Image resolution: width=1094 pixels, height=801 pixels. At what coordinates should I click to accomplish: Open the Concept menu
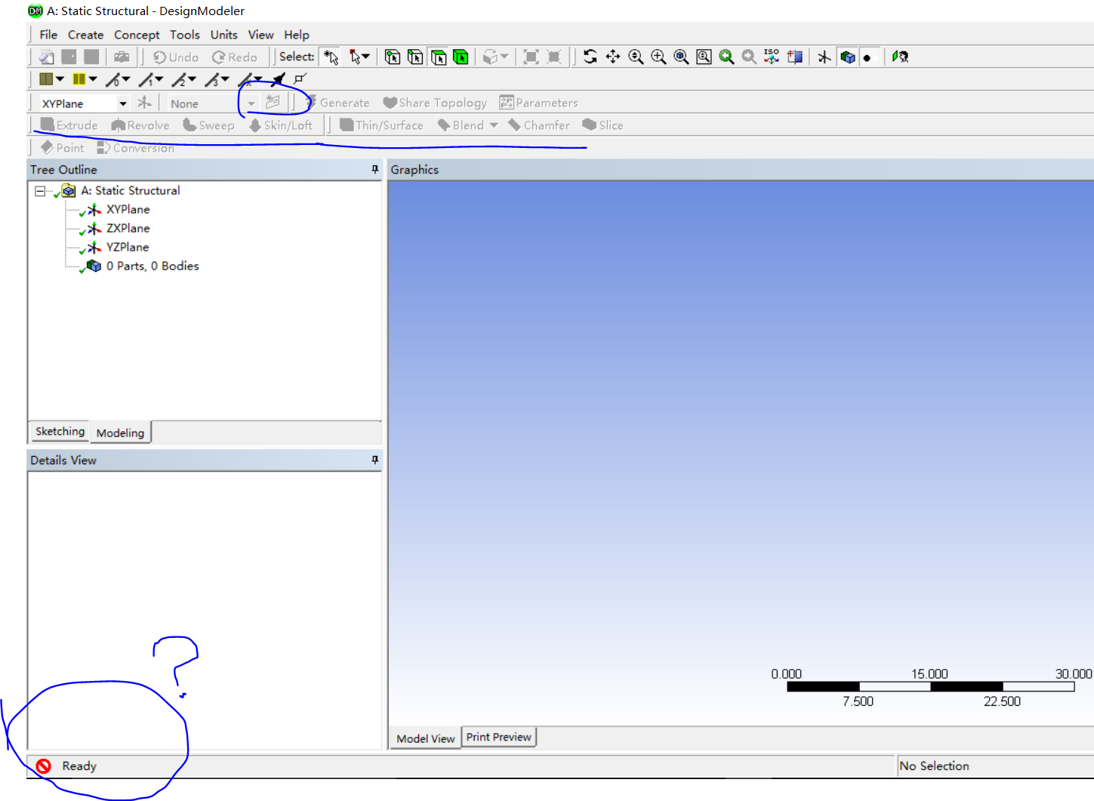click(x=137, y=35)
